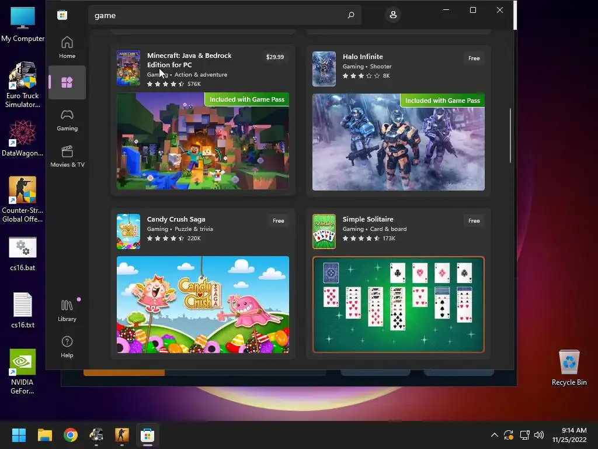Open File Explorer from taskbar
Viewport: 598px width, 449px height.
pyautogui.click(x=44, y=435)
